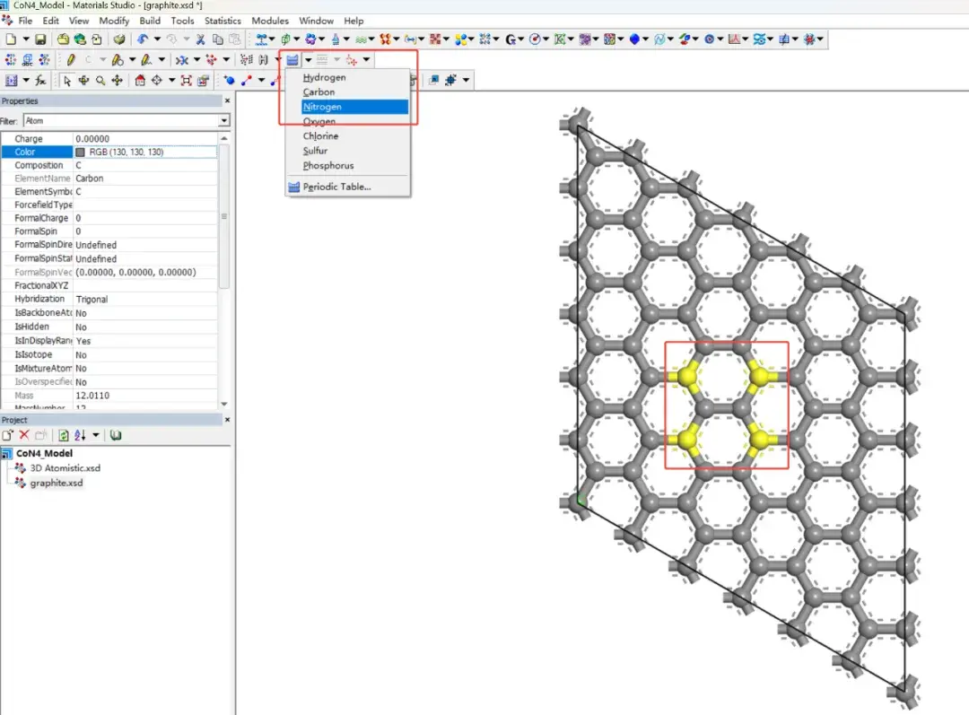This screenshot has width=969, height=715.
Task: Click the Undo arrow icon
Action: [143, 39]
